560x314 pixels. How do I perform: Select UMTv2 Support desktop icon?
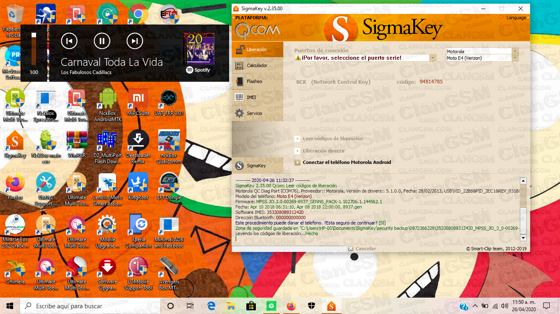point(46,189)
